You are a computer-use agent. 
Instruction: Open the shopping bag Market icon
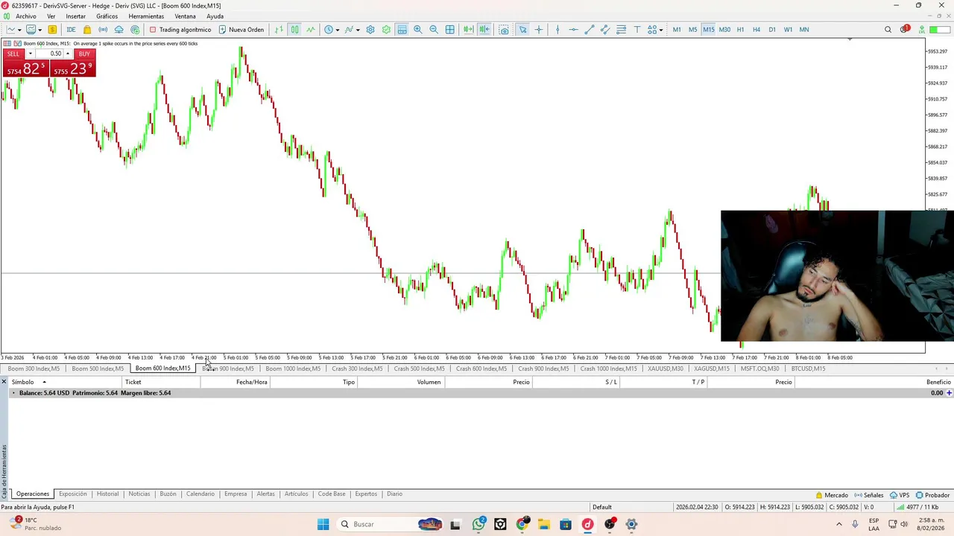[87, 30]
